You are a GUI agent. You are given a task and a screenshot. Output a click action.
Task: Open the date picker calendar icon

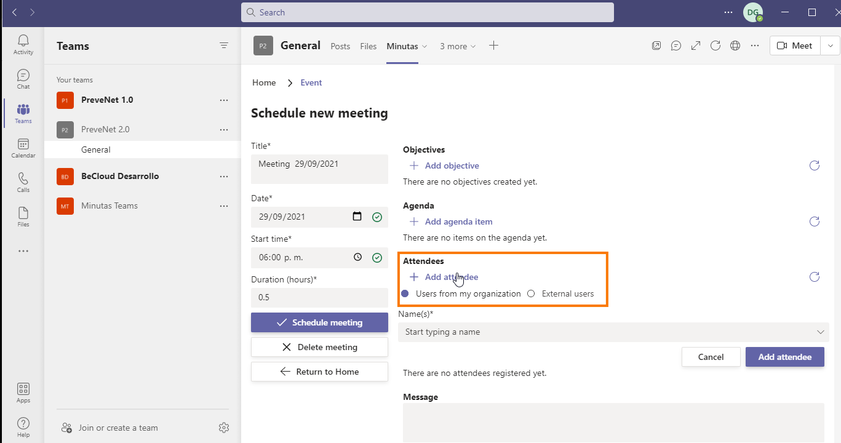pos(357,217)
